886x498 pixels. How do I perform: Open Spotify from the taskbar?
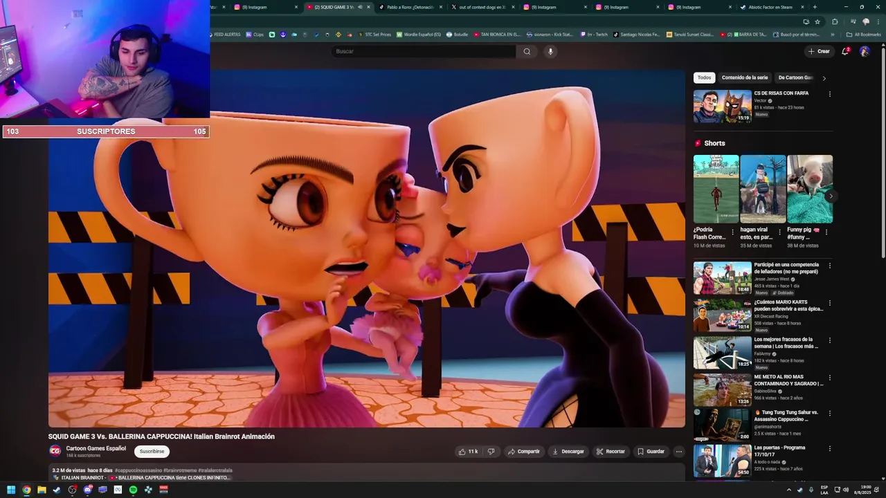pyautogui.click(x=133, y=490)
